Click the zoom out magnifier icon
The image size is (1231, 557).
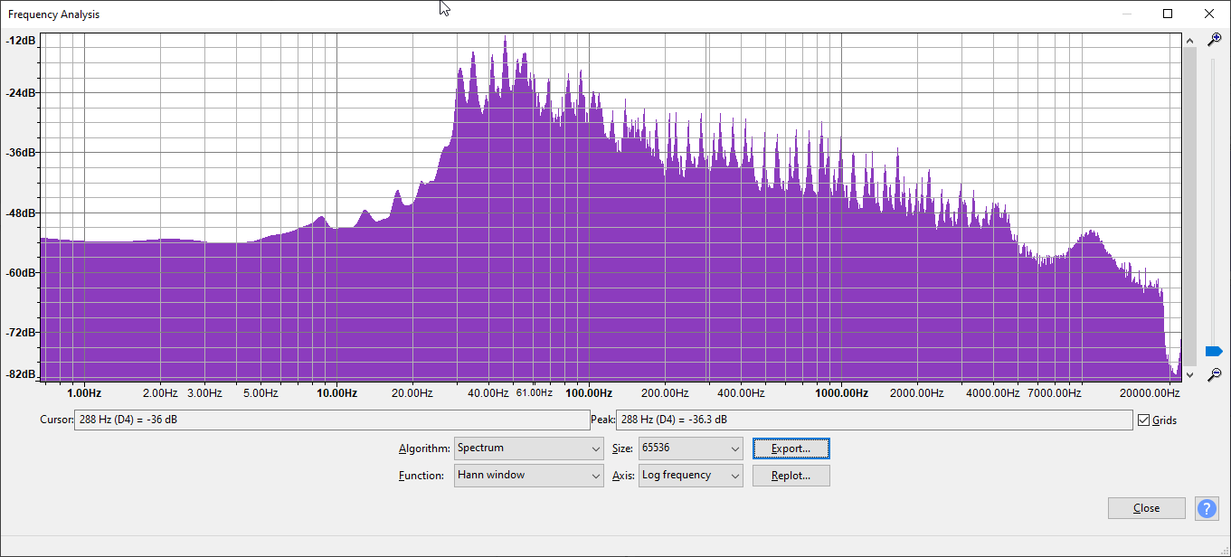pyautogui.click(x=1214, y=374)
